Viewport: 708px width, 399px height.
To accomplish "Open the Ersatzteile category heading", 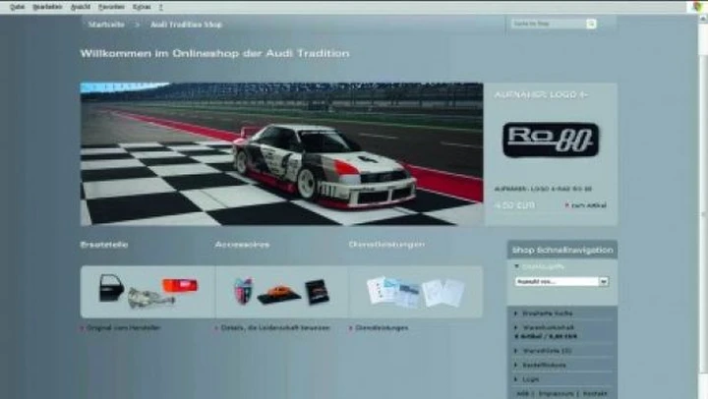I will [x=104, y=244].
